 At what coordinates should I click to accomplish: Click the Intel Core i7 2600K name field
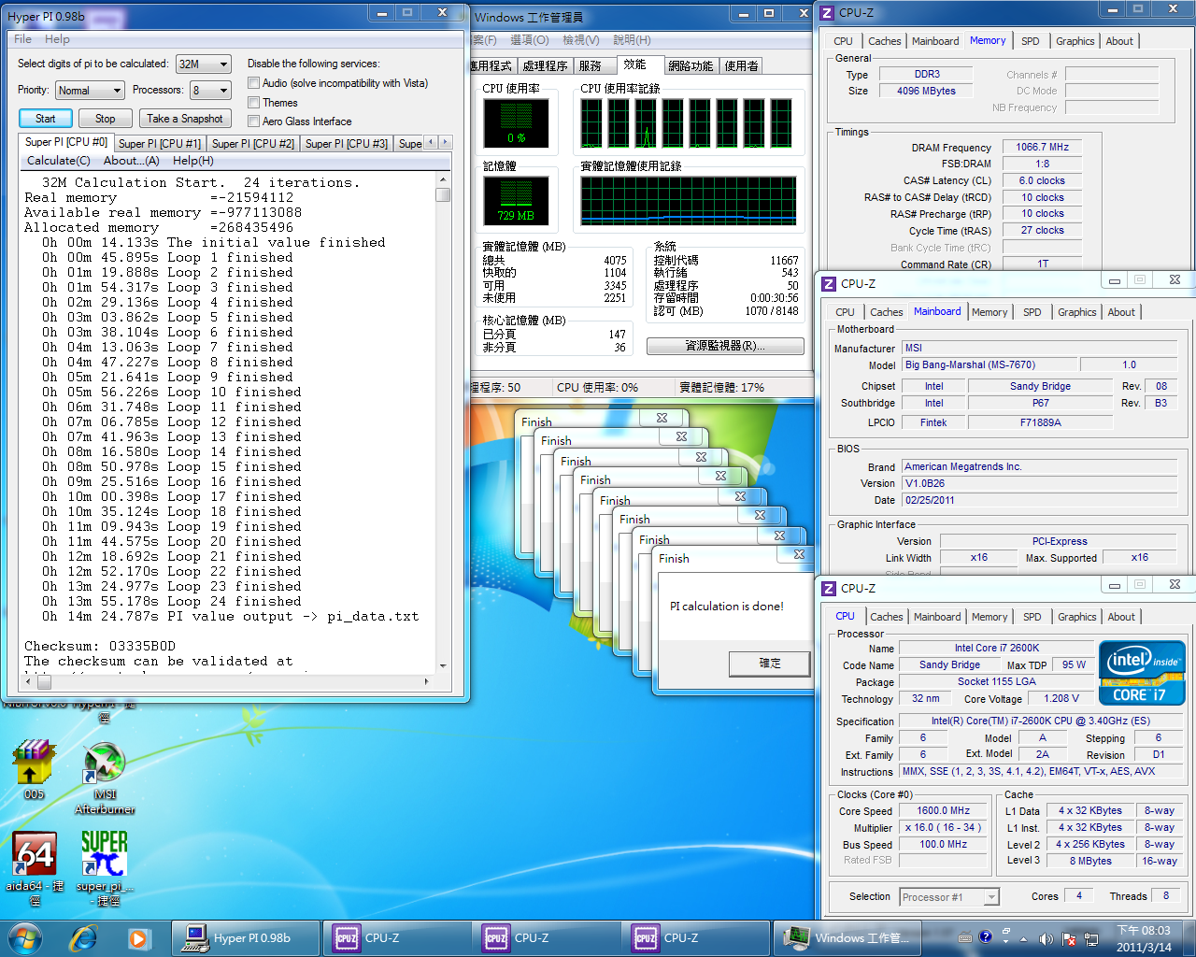[x=996, y=648]
